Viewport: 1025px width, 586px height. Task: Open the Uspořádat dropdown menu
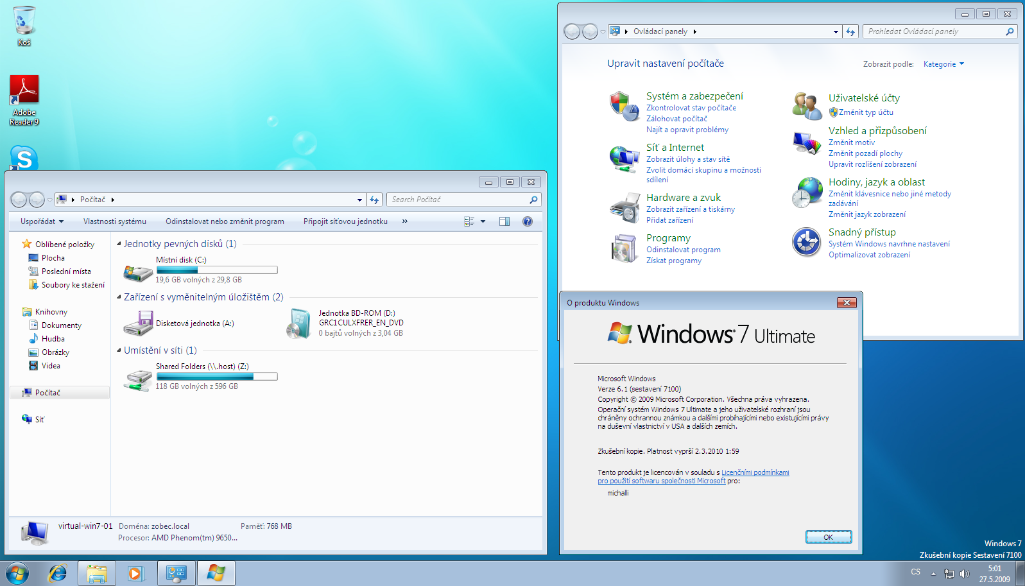42,221
